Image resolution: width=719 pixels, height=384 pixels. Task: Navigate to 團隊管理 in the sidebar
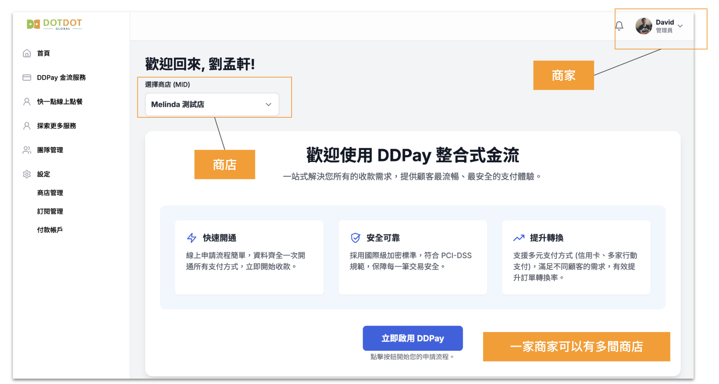[50, 150]
